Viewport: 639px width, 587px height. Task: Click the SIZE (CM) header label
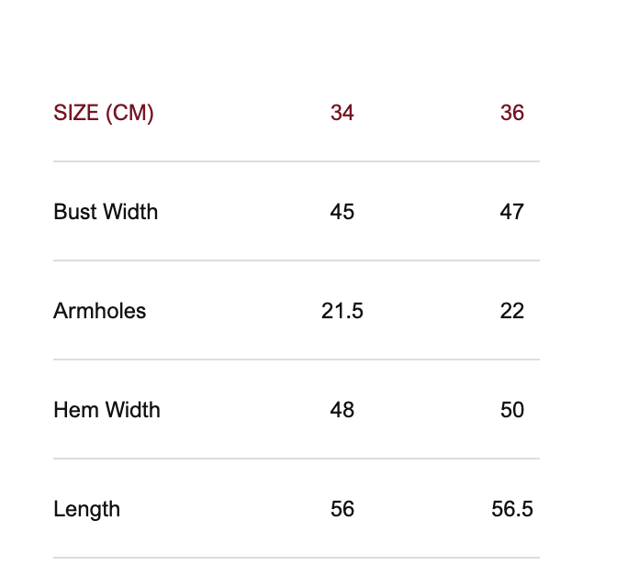pos(104,113)
